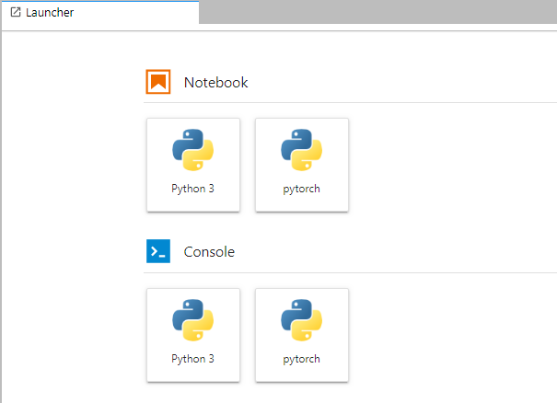
Task: Open a pytorch console
Action: coord(302,335)
